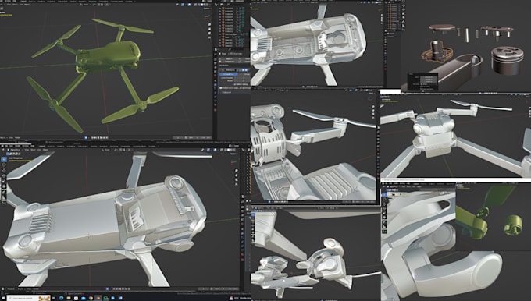
Task: Open Task View from taskbar
Action: pyautogui.click(x=54, y=298)
